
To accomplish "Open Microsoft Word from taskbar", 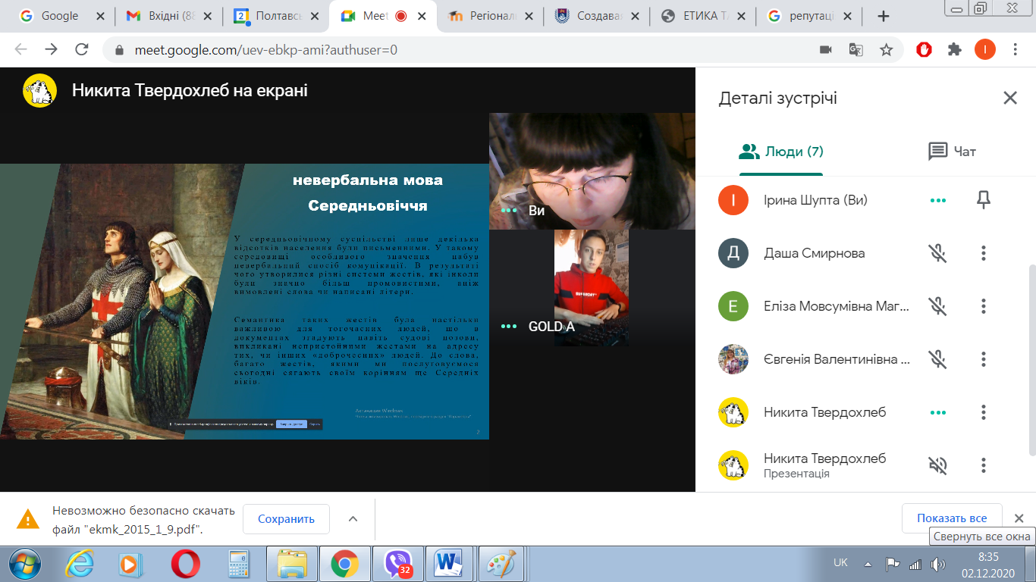I will coord(450,564).
